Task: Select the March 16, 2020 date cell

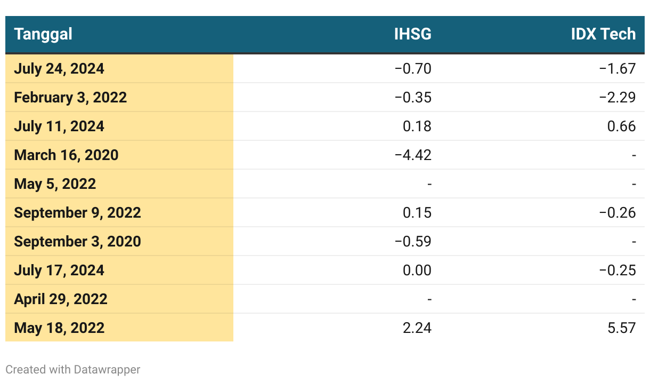Action: click(x=66, y=155)
